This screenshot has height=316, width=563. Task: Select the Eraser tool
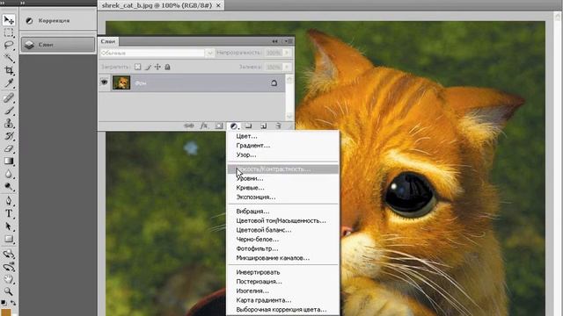pos(9,148)
